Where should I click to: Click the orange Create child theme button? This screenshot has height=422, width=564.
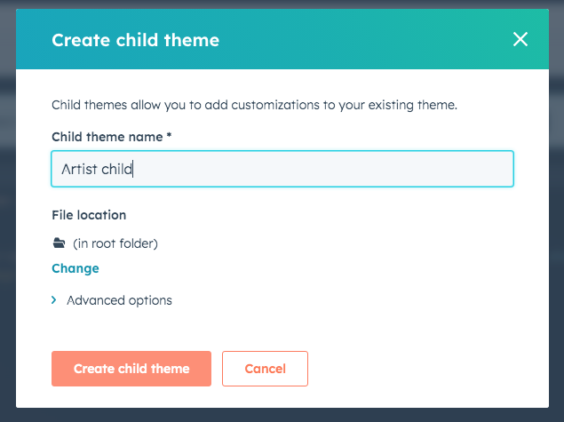click(x=131, y=369)
